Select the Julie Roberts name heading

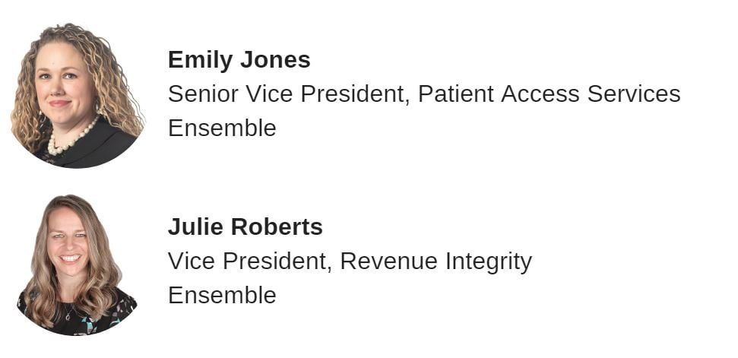[x=245, y=227]
